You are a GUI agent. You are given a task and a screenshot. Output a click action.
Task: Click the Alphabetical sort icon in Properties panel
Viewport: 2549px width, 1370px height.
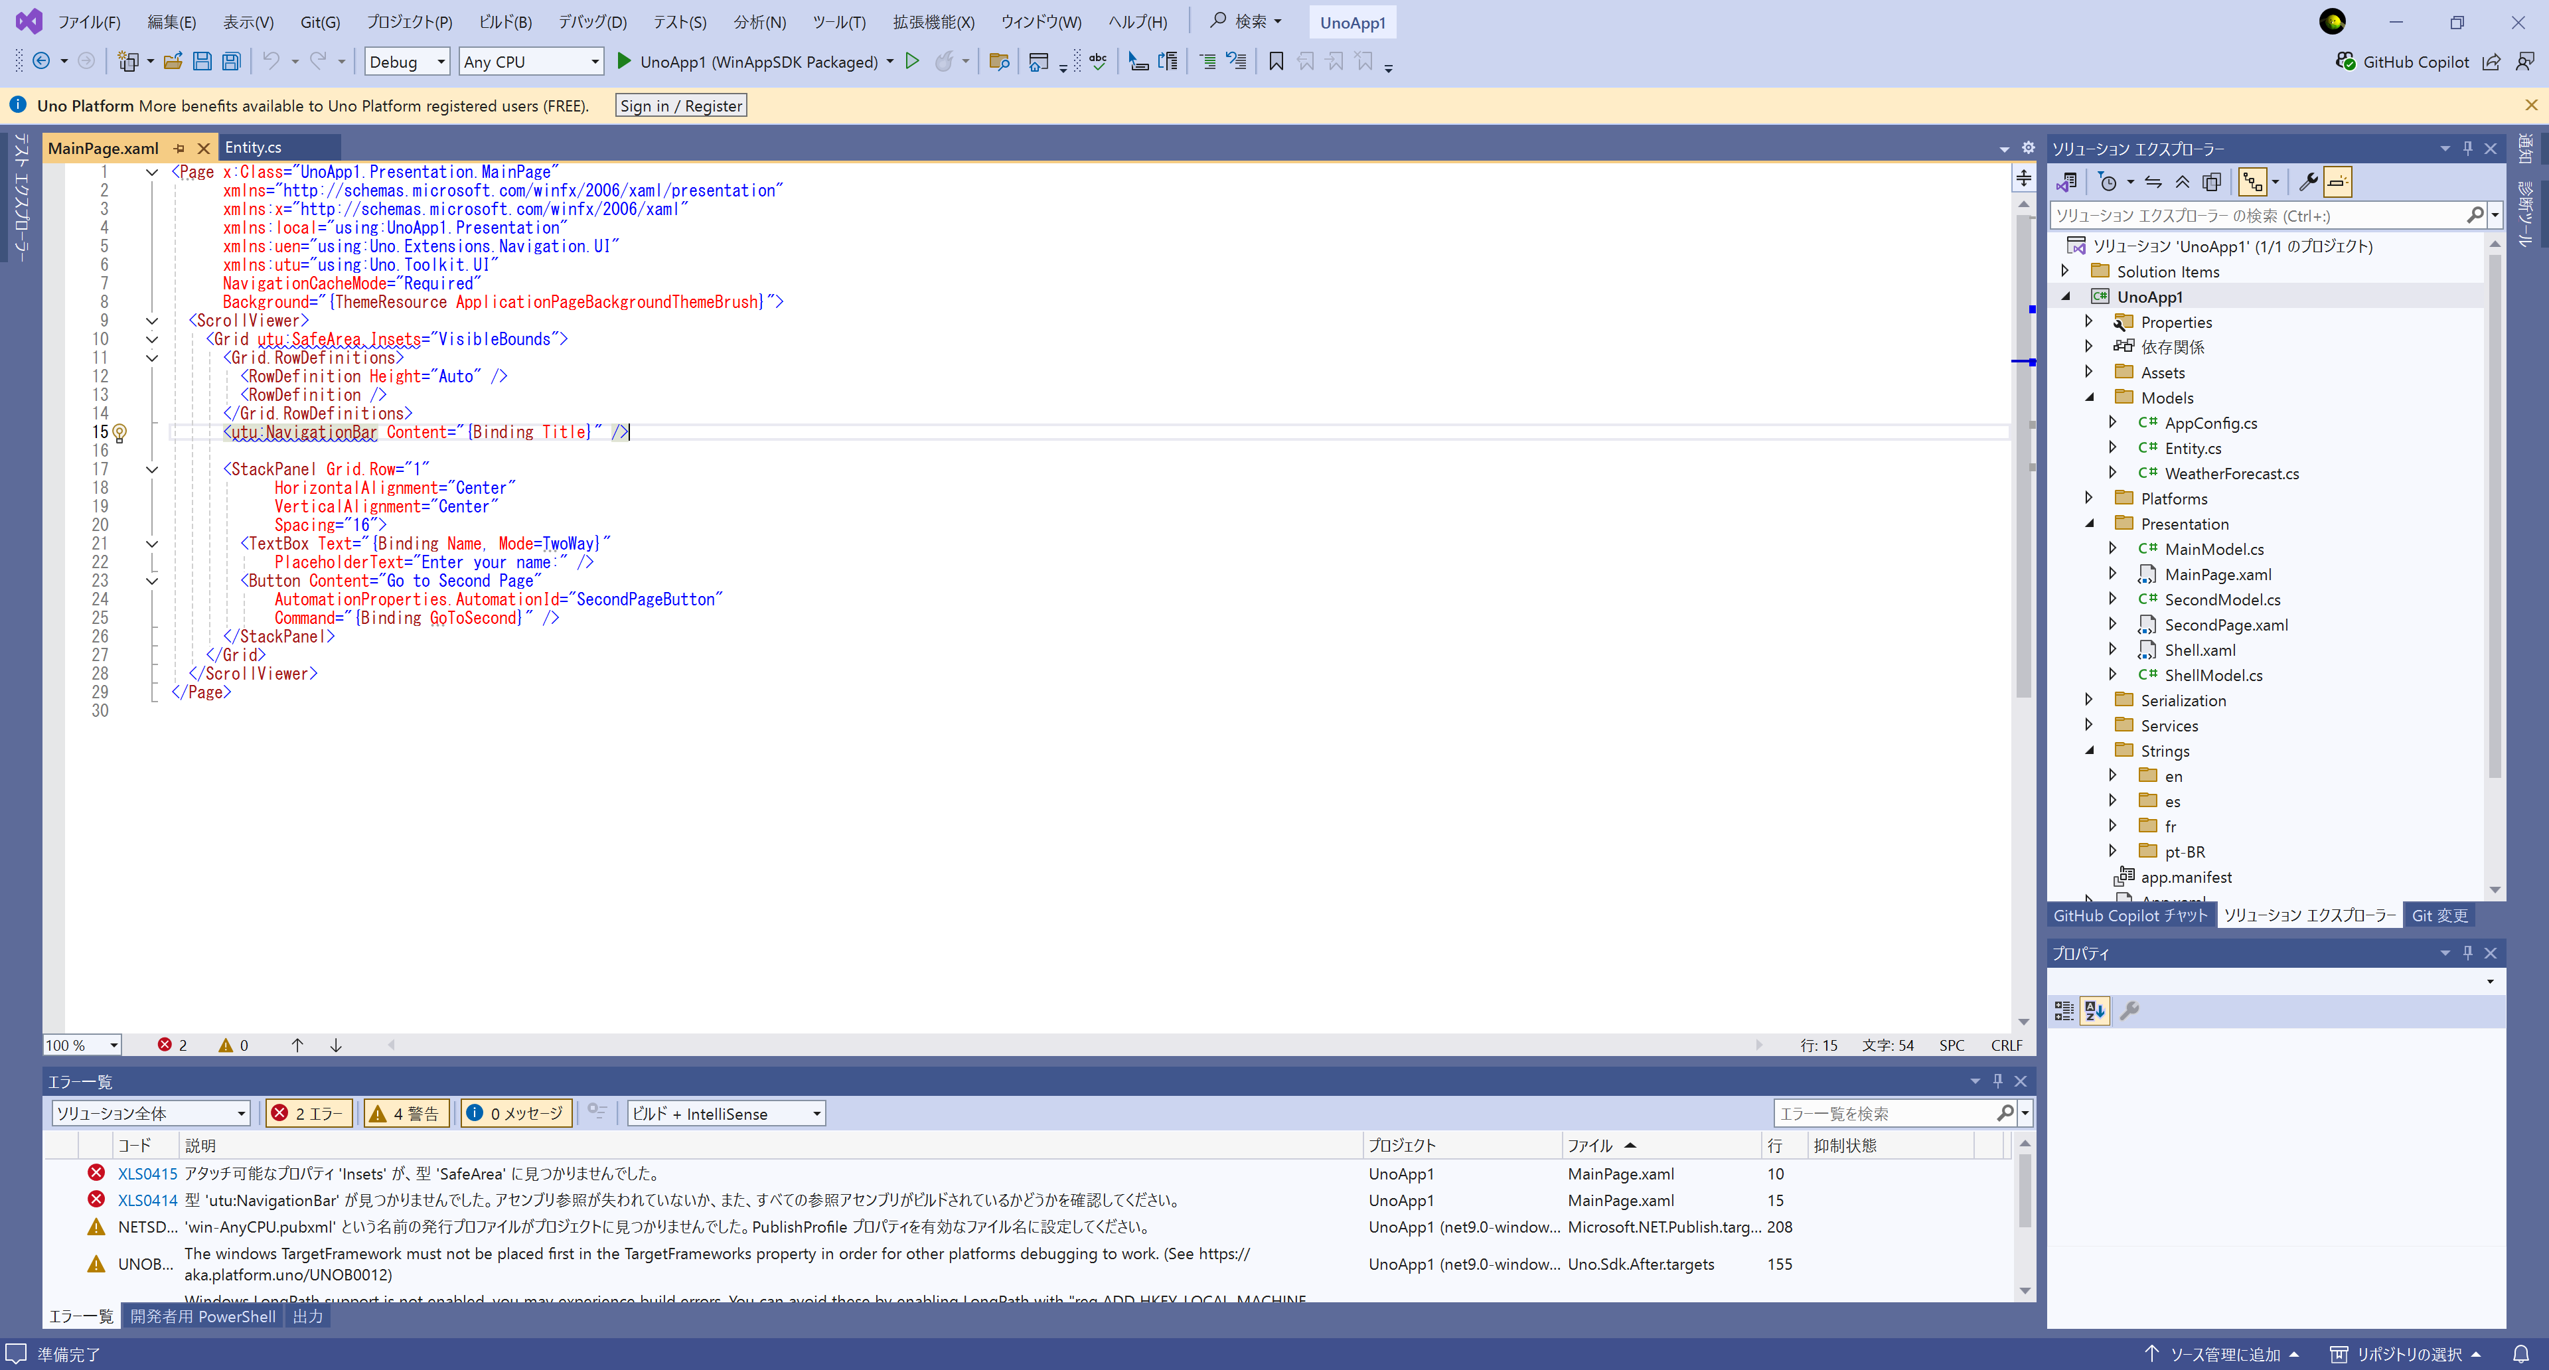pos(2094,1010)
